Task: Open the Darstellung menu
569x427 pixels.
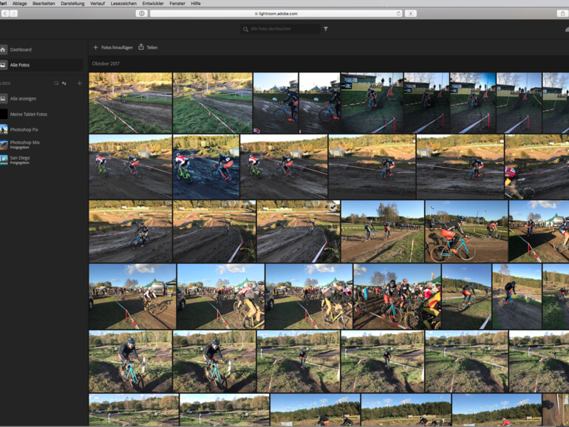Action: coord(72,3)
